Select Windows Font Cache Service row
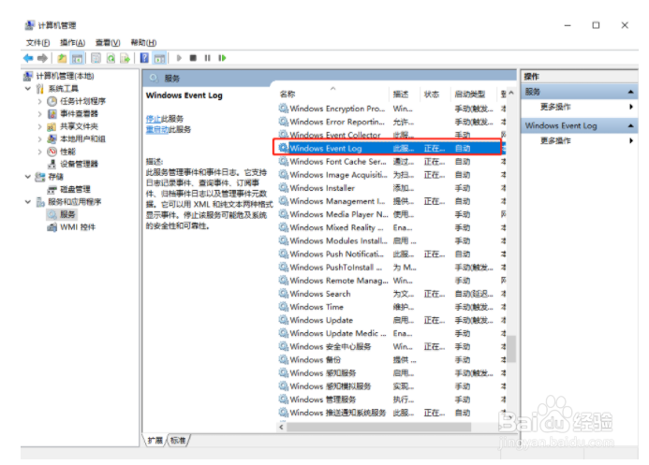 pyautogui.click(x=392, y=162)
